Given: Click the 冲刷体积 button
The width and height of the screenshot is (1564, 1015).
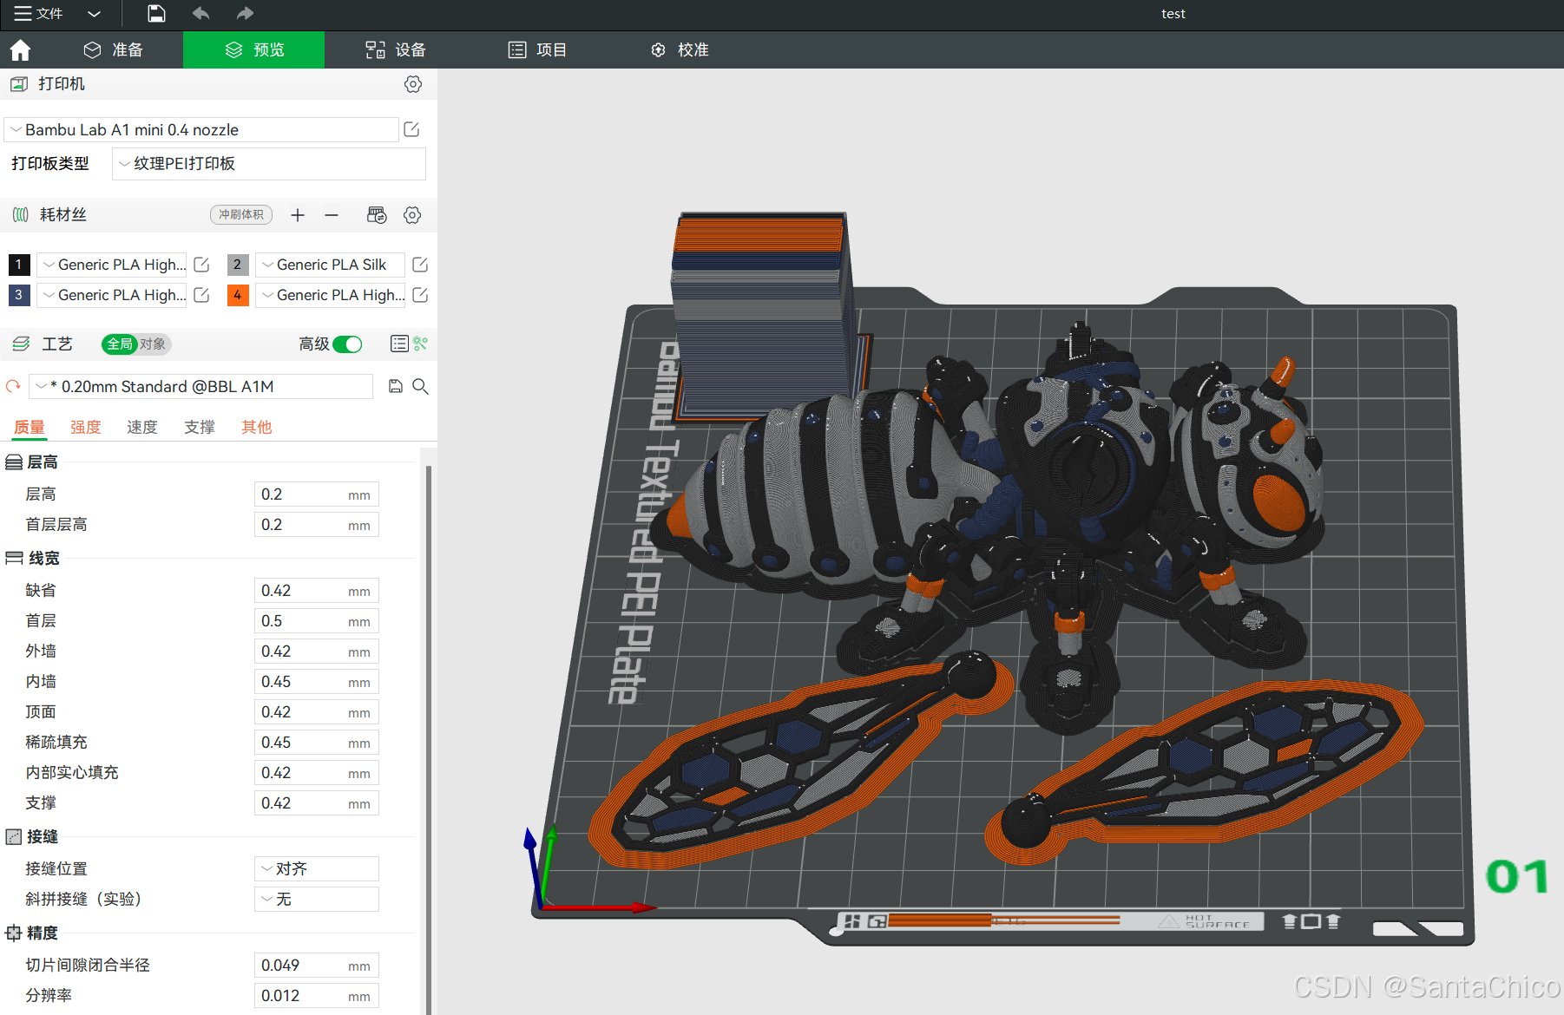Looking at the screenshot, I should point(241,214).
